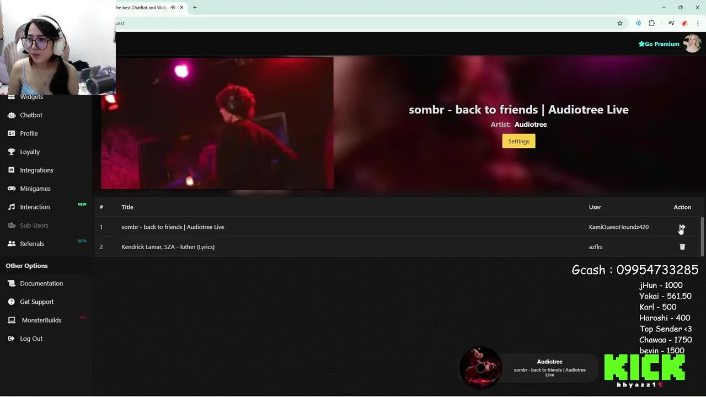Click the Other Options section heading
706x397 pixels.
click(x=26, y=266)
